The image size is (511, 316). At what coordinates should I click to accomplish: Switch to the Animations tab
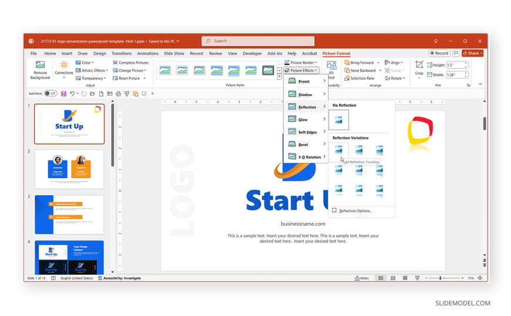click(x=147, y=53)
